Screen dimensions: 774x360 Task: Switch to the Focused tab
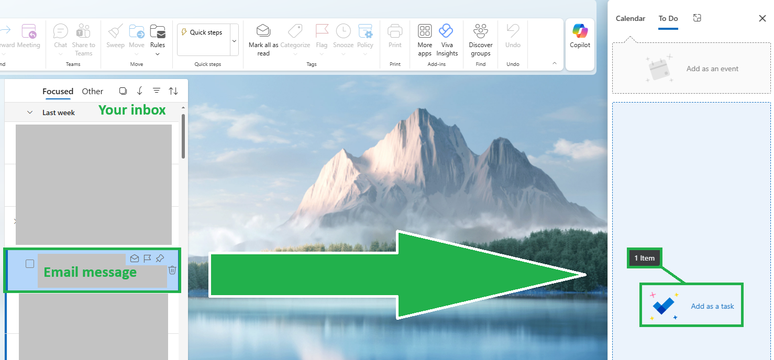tap(58, 91)
